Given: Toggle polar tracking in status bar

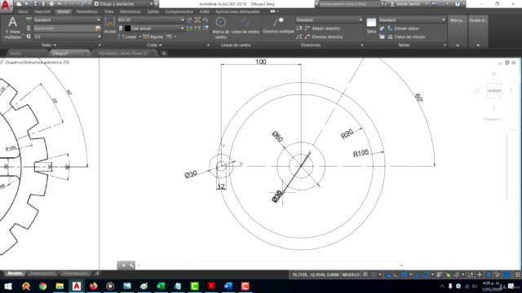Looking at the screenshot, I should (405, 275).
